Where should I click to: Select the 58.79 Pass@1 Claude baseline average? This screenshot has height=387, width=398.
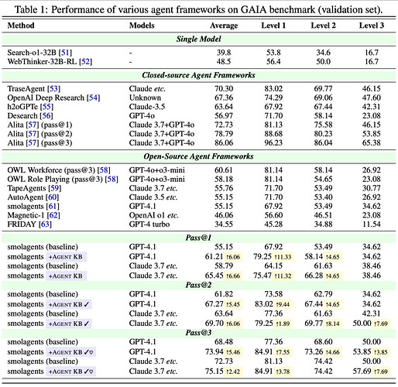[x=224, y=266]
